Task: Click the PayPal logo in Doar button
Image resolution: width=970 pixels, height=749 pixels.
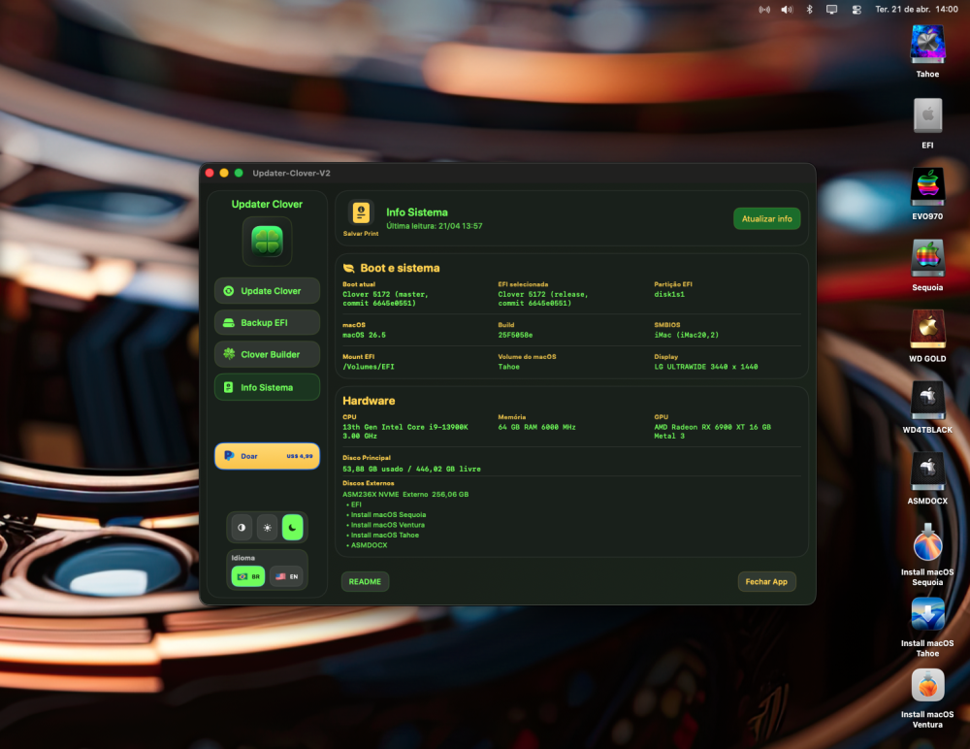Action: point(228,456)
